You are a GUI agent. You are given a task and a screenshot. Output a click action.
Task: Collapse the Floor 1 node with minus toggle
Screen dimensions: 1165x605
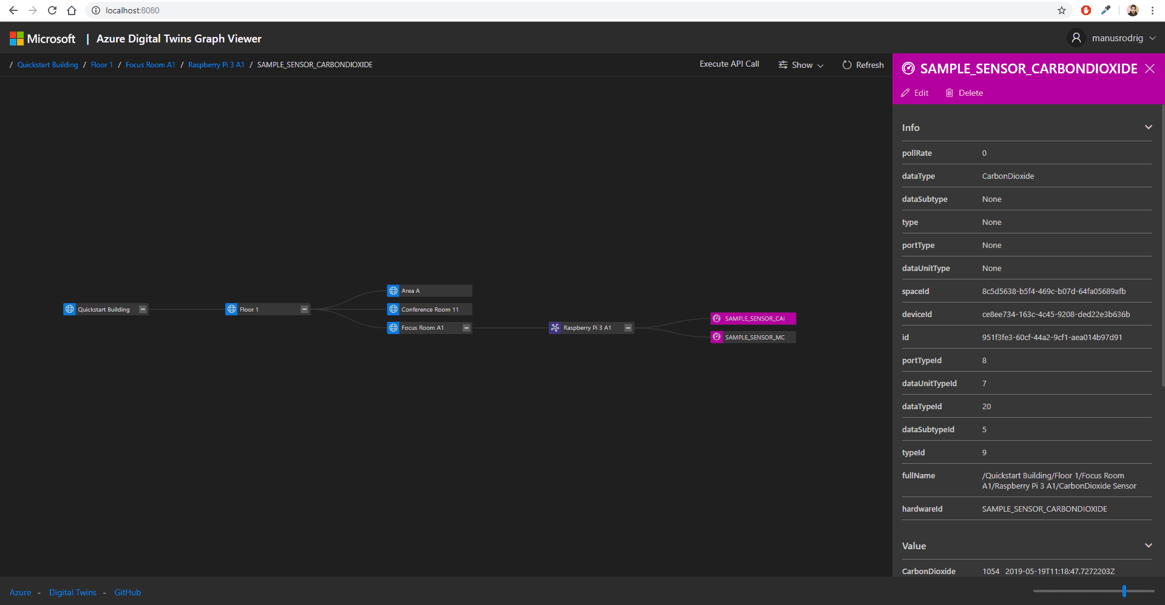tap(305, 309)
